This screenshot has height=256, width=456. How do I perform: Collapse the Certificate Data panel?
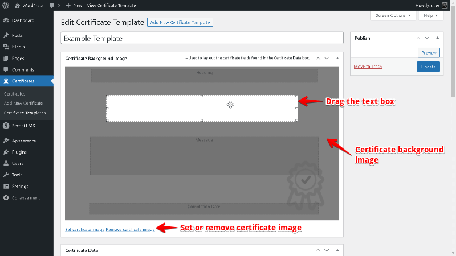pyautogui.click(x=337, y=250)
